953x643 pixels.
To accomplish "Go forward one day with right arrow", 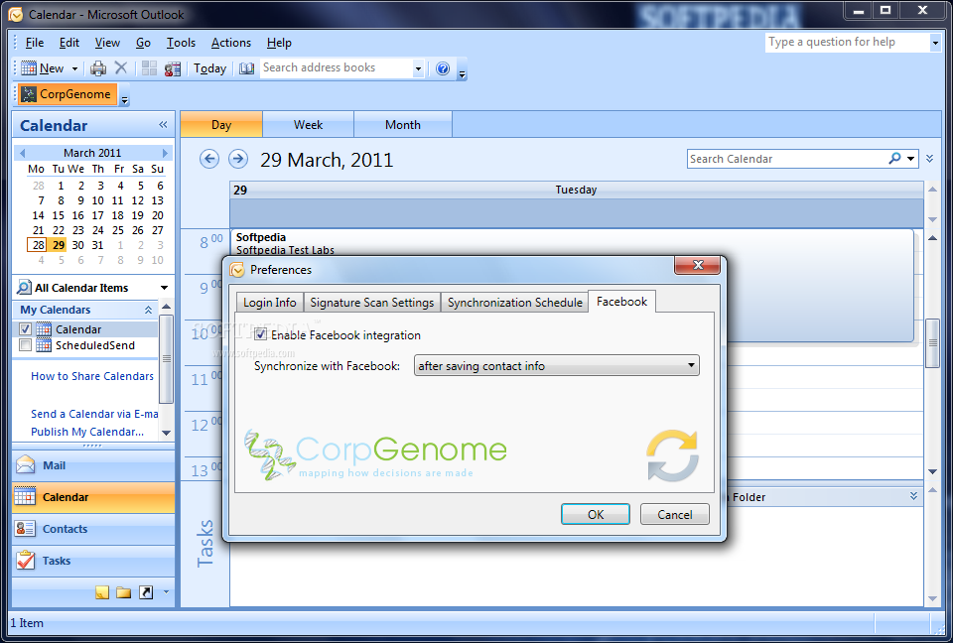I will pyautogui.click(x=237, y=159).
